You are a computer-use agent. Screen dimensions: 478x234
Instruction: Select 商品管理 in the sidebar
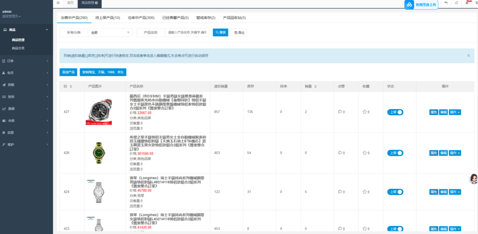(x=18, y=40)
